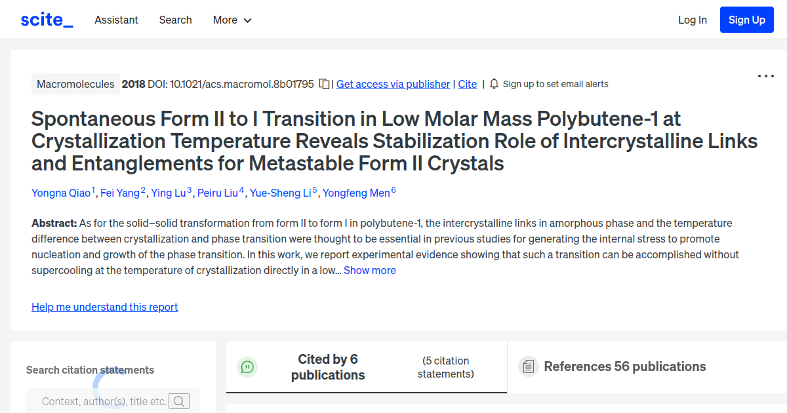The image size is (787, 413).
Task: Open the three-dot overflow menu
Action: [765, 76]
